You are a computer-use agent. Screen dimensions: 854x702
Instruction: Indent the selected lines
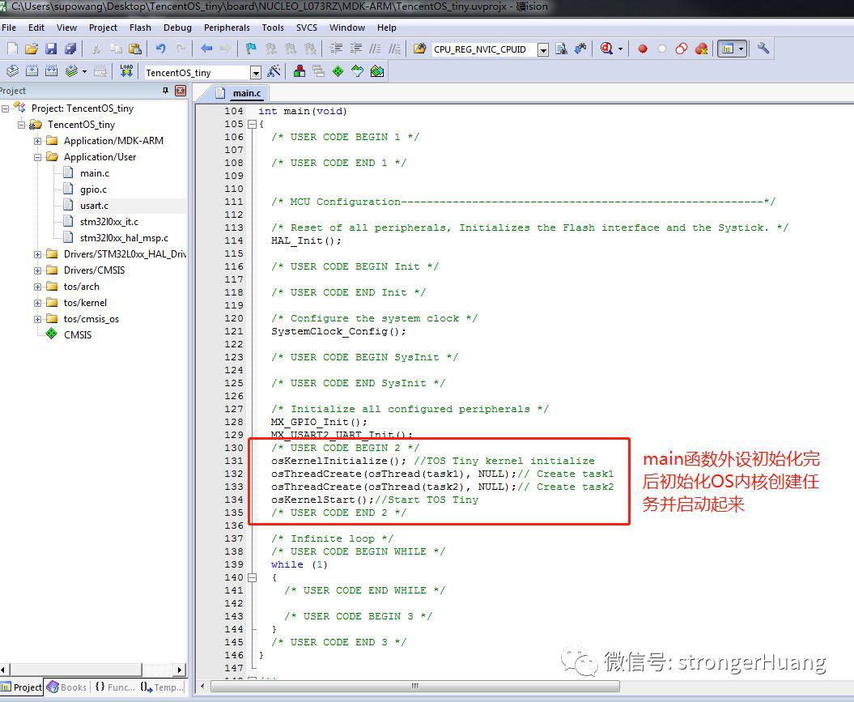337,49
